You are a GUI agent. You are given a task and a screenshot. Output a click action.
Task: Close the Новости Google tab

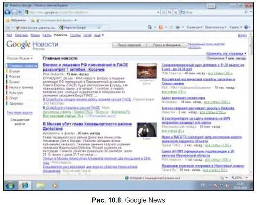[99, 28]
